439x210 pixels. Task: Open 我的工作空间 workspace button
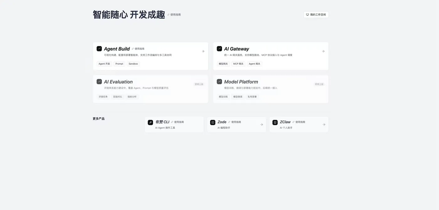click(x=316, y=15)
